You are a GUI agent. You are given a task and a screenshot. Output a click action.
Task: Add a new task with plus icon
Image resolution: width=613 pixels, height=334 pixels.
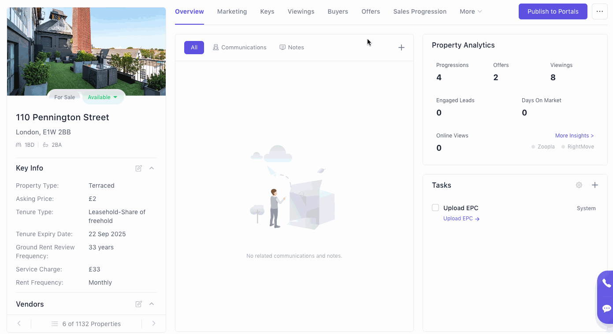(x=595, y=185)
